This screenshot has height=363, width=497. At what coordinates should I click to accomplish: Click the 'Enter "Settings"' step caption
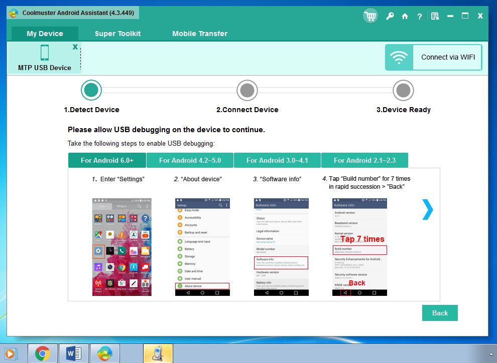point(118,179)
